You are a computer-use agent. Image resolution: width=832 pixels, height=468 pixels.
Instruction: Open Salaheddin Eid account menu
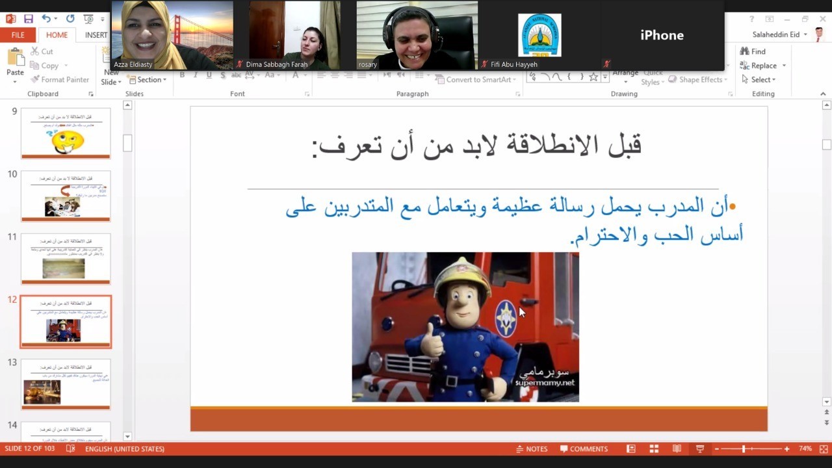point(780,35)
